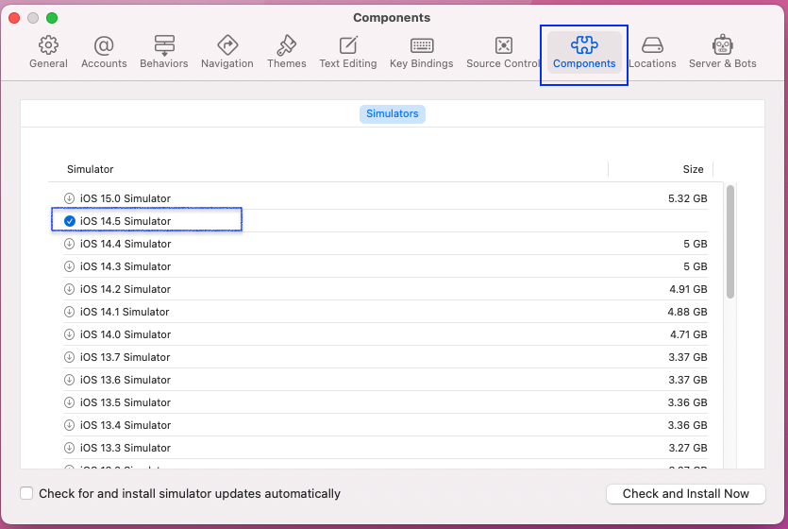Download the iOS 14.1 Simulator
This screenshot has width=788, height=529.
pos(69,312)
